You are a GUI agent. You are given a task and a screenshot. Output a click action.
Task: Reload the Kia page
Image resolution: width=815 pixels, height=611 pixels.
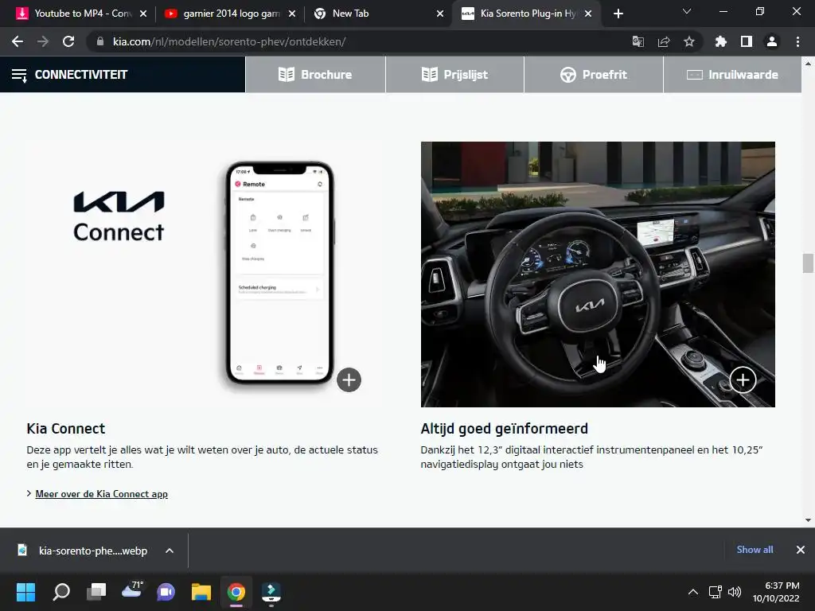pyautogui.click(x=68, y=41)
